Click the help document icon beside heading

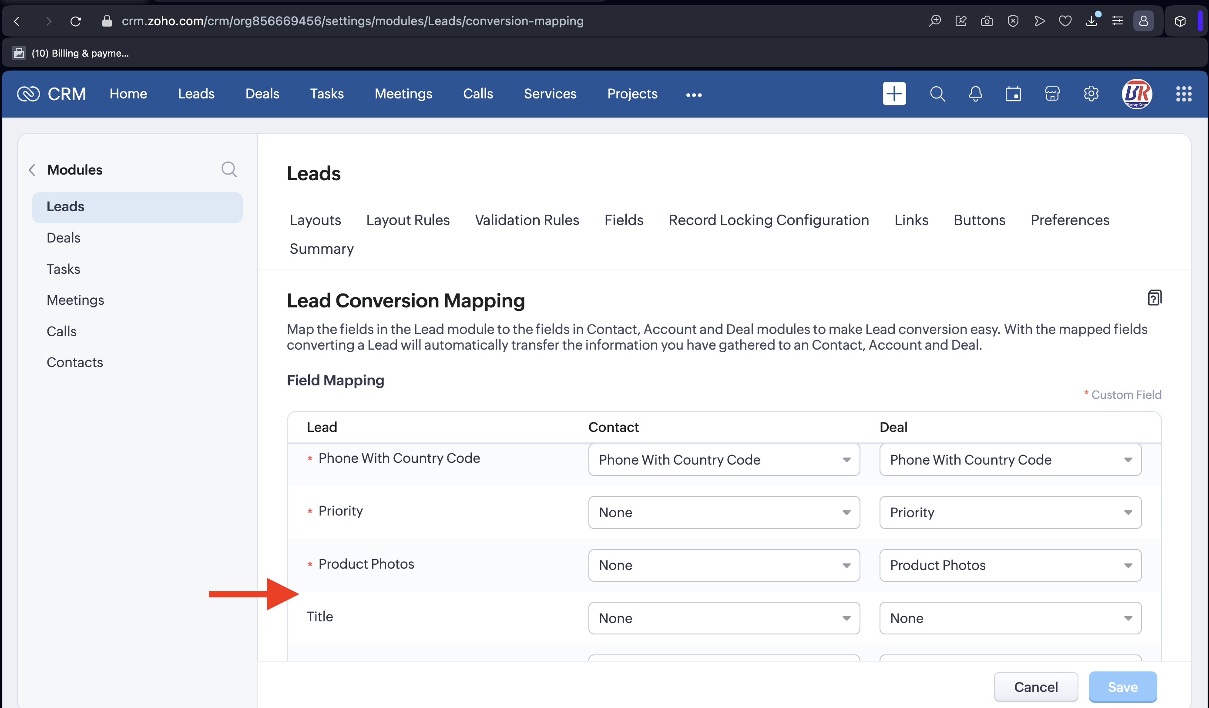tap(1154, 298)
